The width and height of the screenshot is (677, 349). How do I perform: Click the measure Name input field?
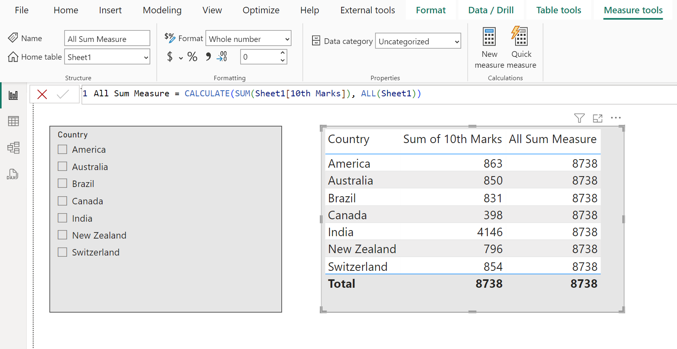(107, 39)
